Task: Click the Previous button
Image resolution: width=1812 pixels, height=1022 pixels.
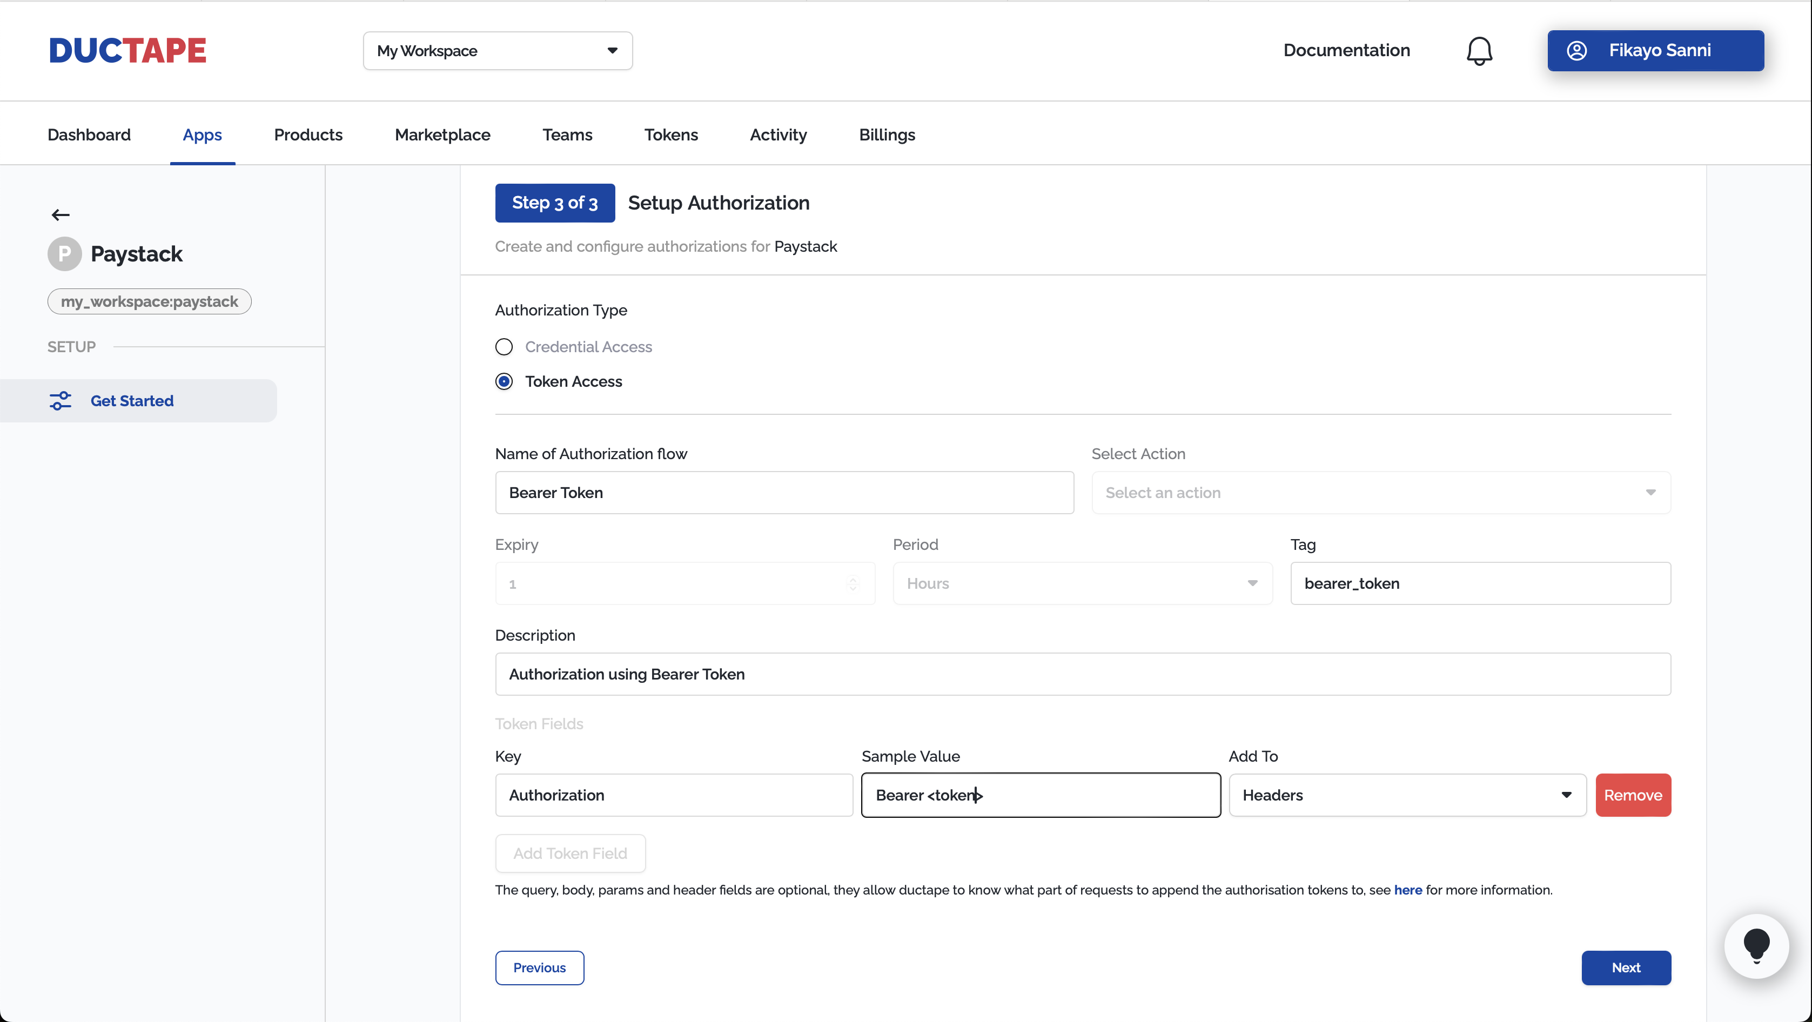Action: pos(539,968)
